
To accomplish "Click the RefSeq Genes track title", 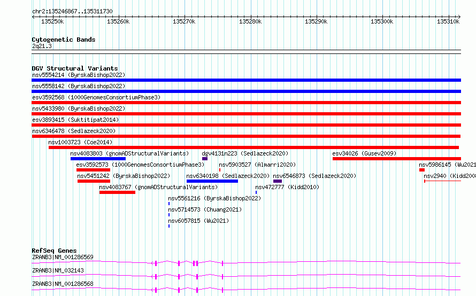I will click(54, 251).
